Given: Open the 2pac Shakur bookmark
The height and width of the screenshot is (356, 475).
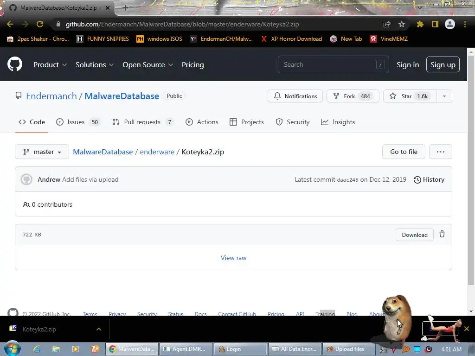Looking at the screenshot, I should pos(38,39).
